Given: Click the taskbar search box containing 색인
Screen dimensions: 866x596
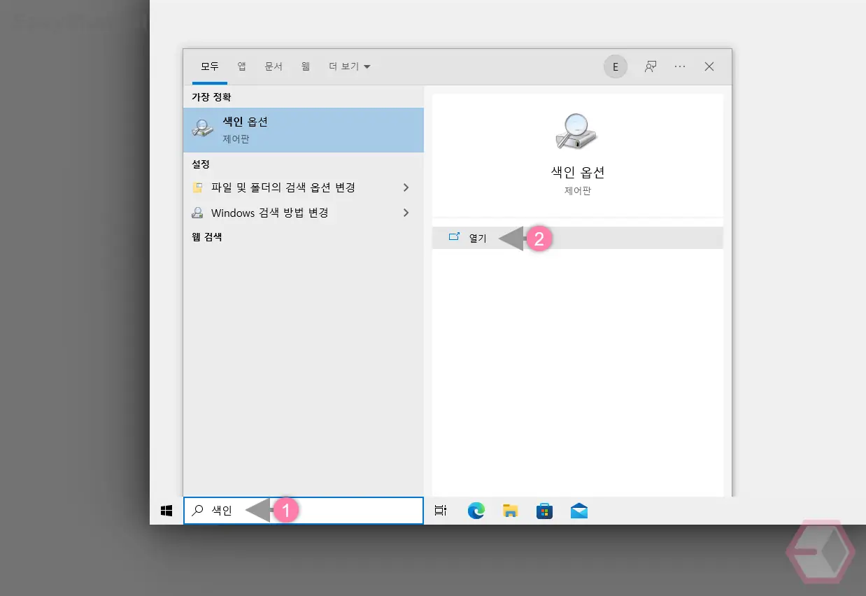Looking at the screenshot, I should point(304,511).
